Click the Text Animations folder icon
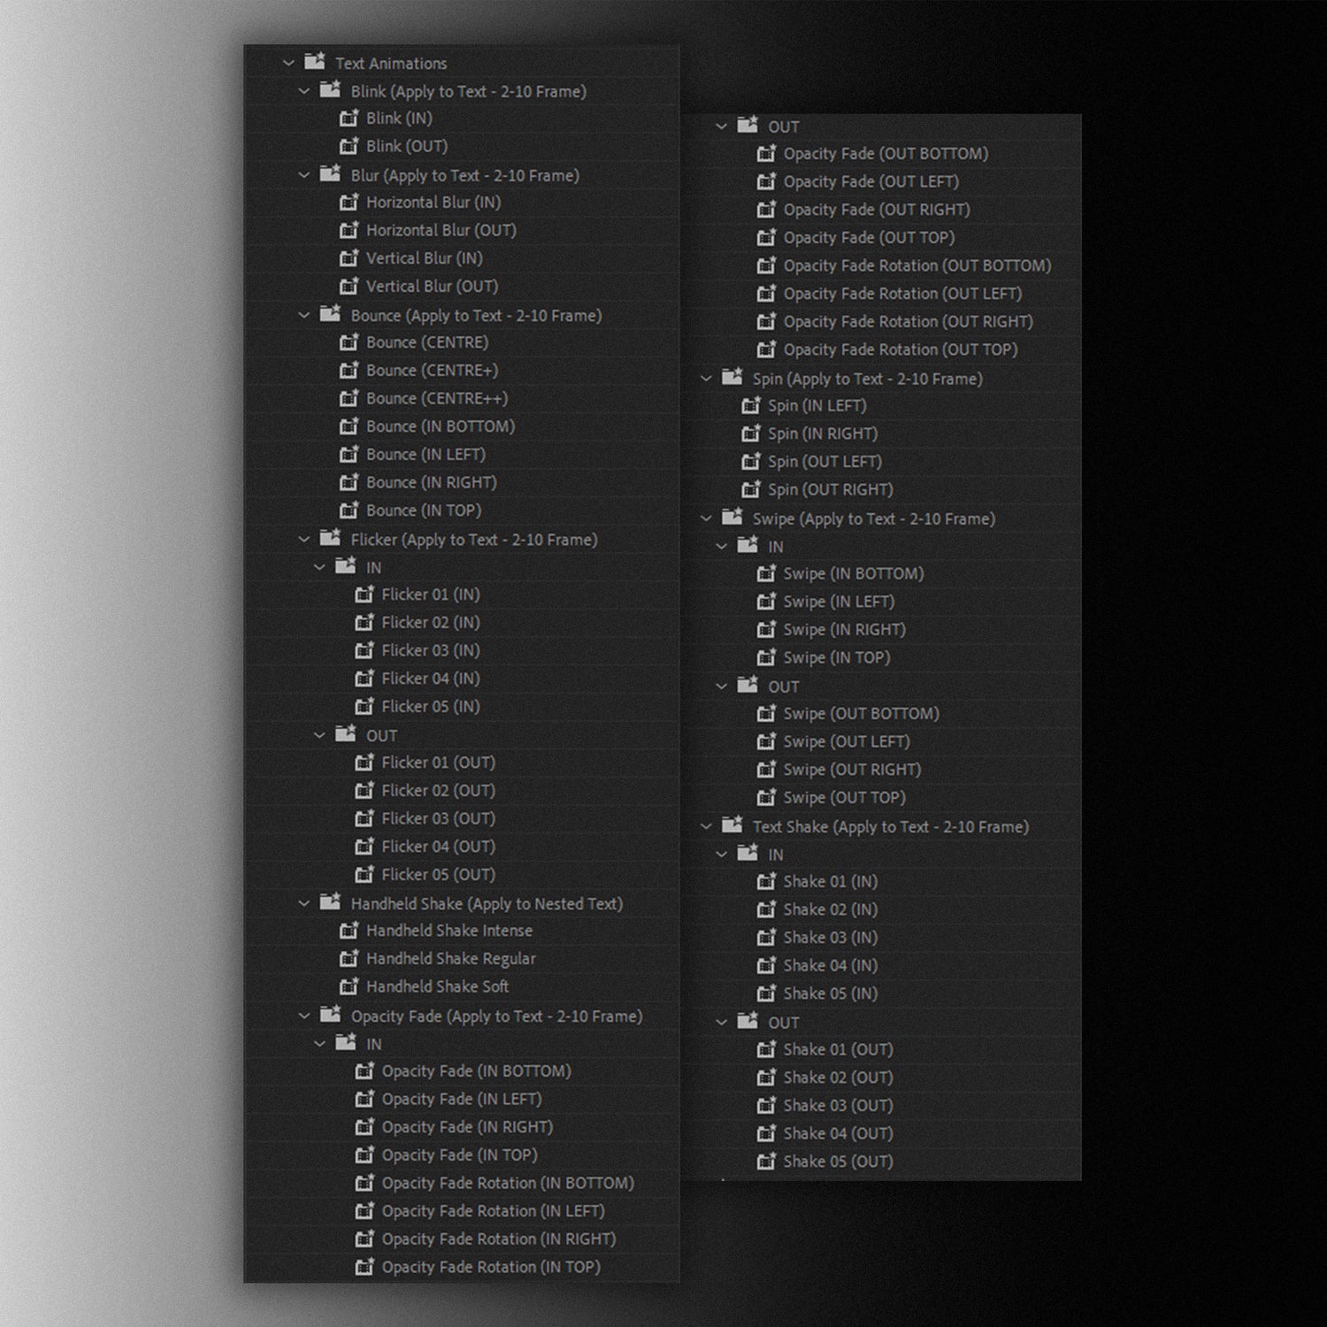 coord(314,63)
